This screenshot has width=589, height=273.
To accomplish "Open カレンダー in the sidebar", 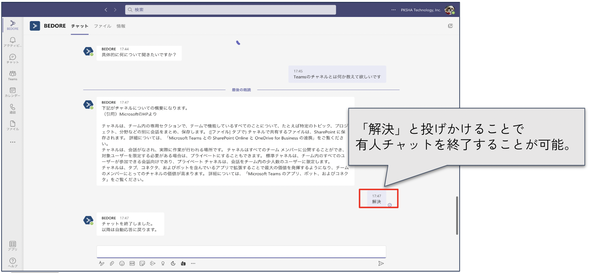I will pyautogui.click(x=13, y=92).
